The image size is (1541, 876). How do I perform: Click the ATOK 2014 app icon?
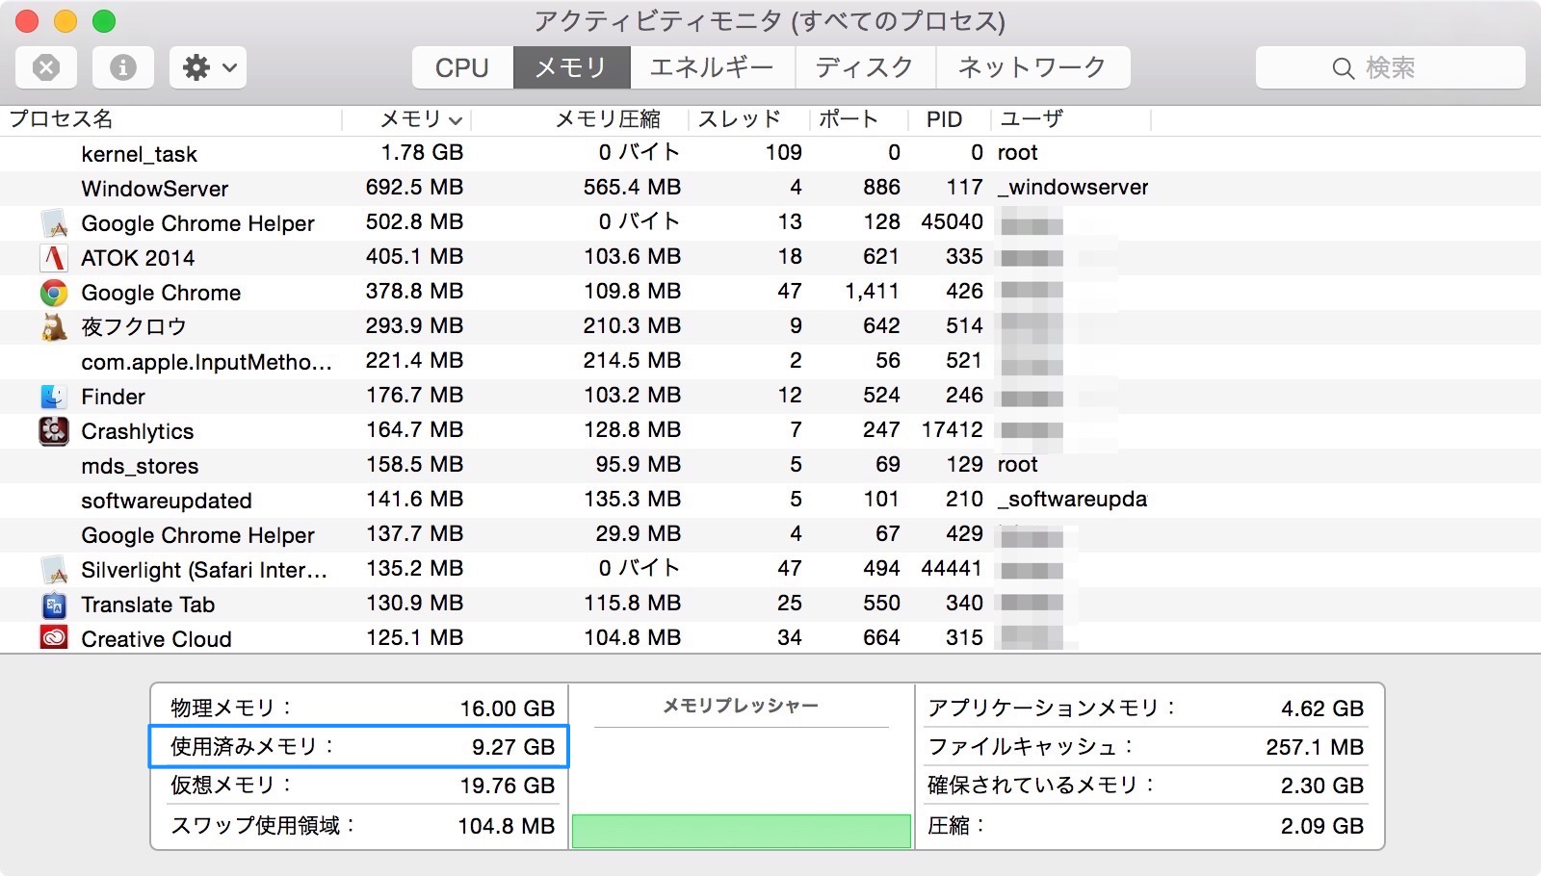(x=54, y=257)
